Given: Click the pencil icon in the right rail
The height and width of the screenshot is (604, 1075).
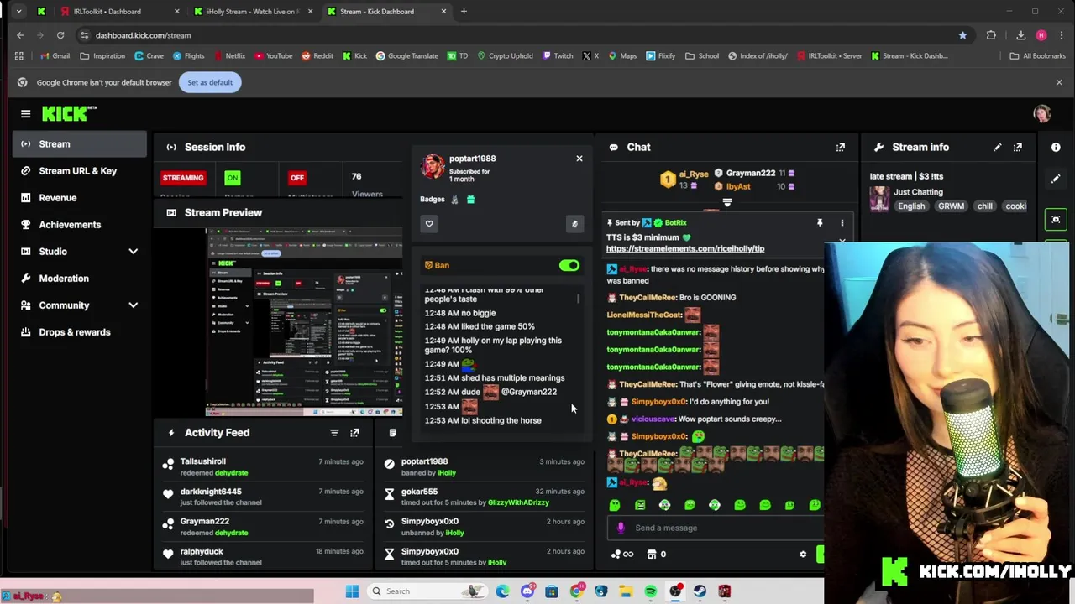Looking at the screenshot, I should [1056, 179].
